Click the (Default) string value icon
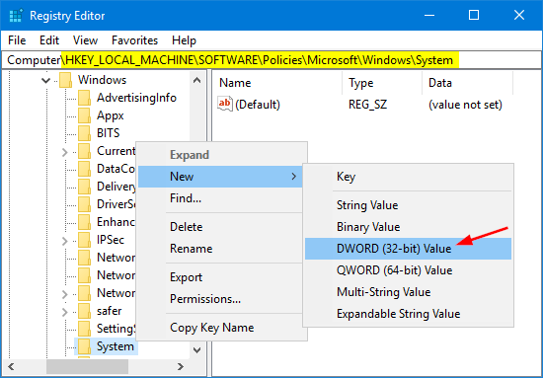 pos(225,105)
